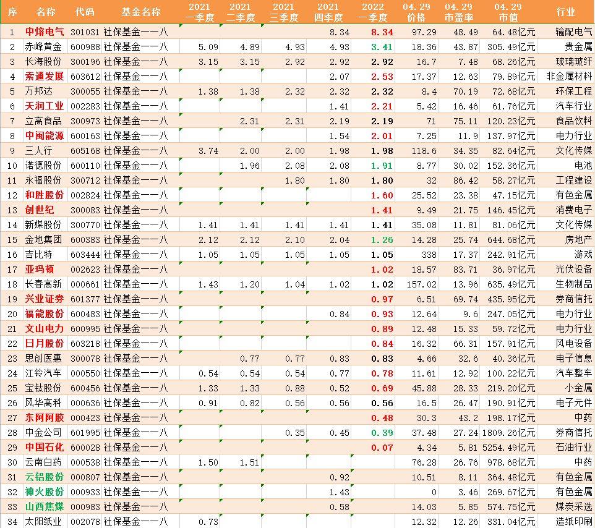Click the 玻璃玻纤 industry cell
This screenshot has height=528, width=595.
(x=574, y=62)
